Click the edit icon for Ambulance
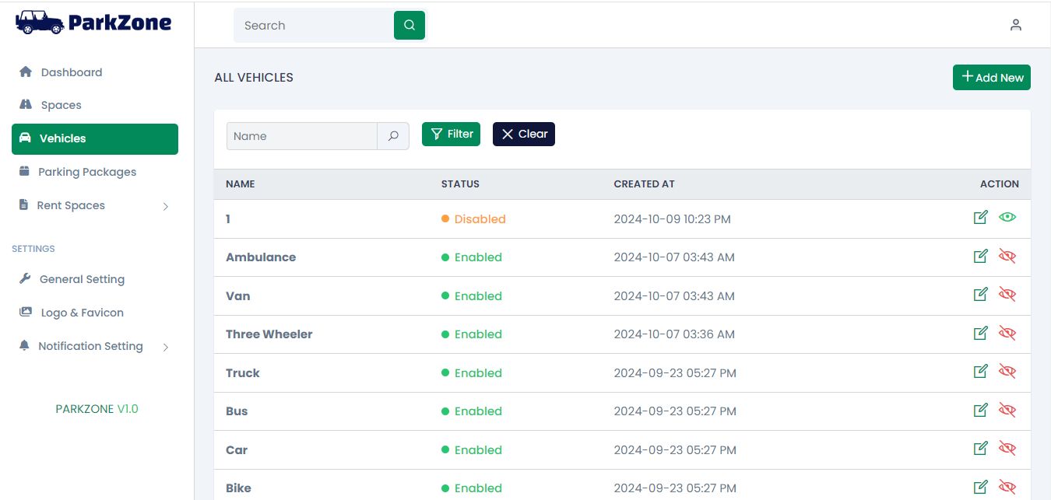This screenshot has width=1051, height=500. [981, 256]
